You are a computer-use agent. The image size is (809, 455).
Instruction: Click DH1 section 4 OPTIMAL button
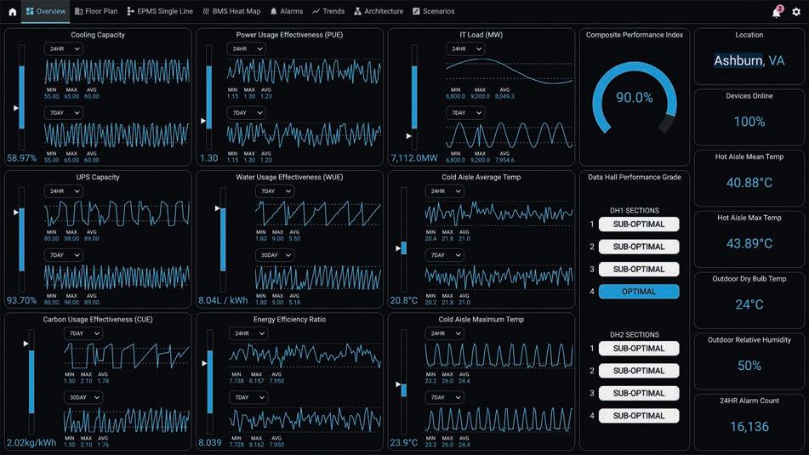click(639, 292)
